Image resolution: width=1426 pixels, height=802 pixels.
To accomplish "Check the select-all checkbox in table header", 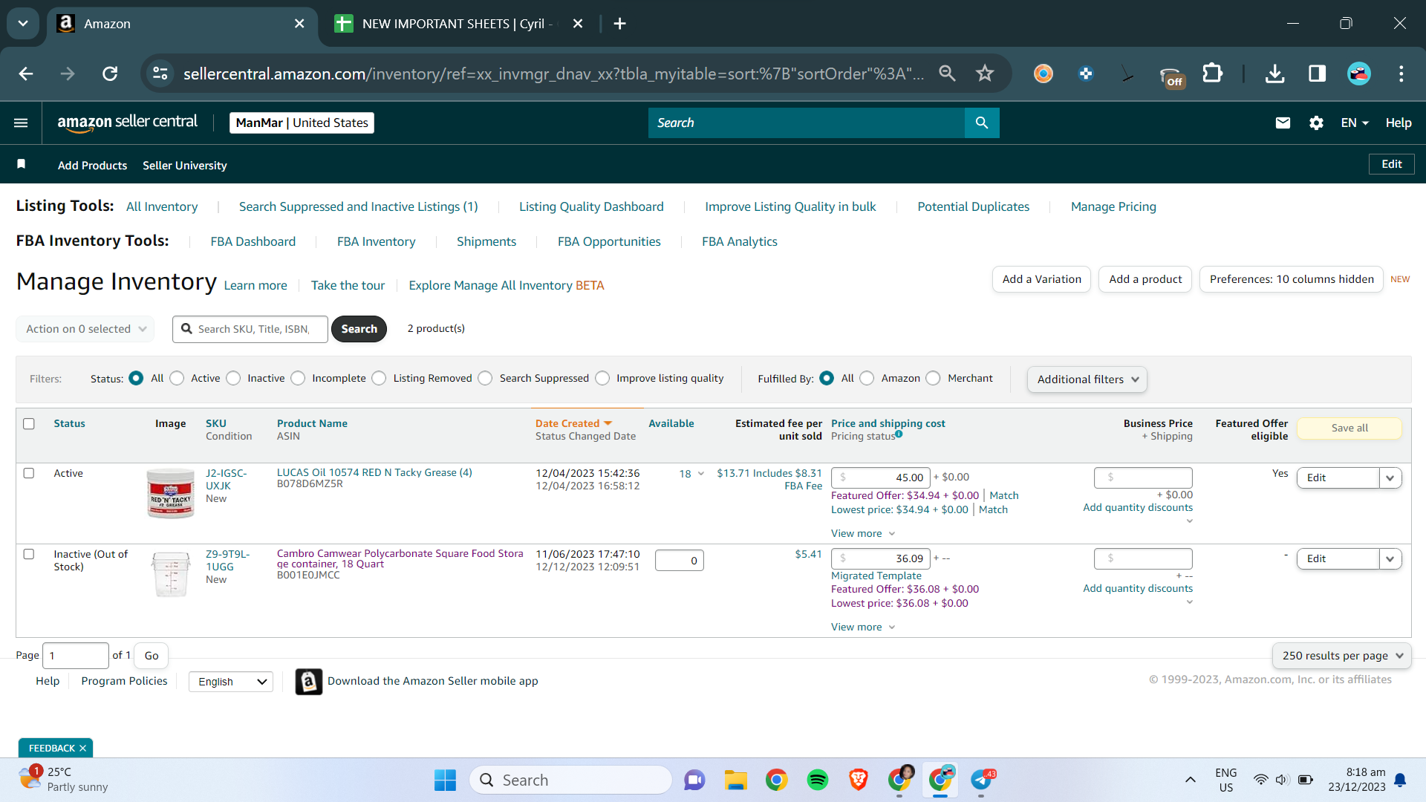I will coord(29,423).
